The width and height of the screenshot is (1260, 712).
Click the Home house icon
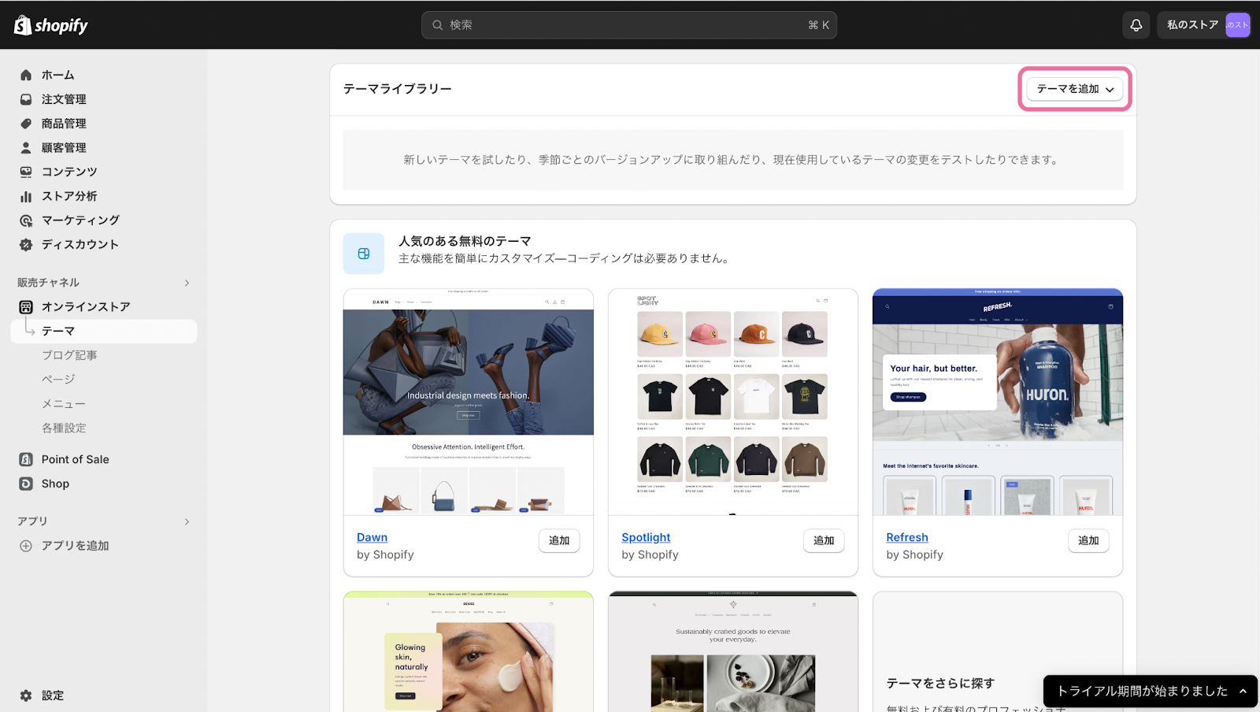pos(26,75)
